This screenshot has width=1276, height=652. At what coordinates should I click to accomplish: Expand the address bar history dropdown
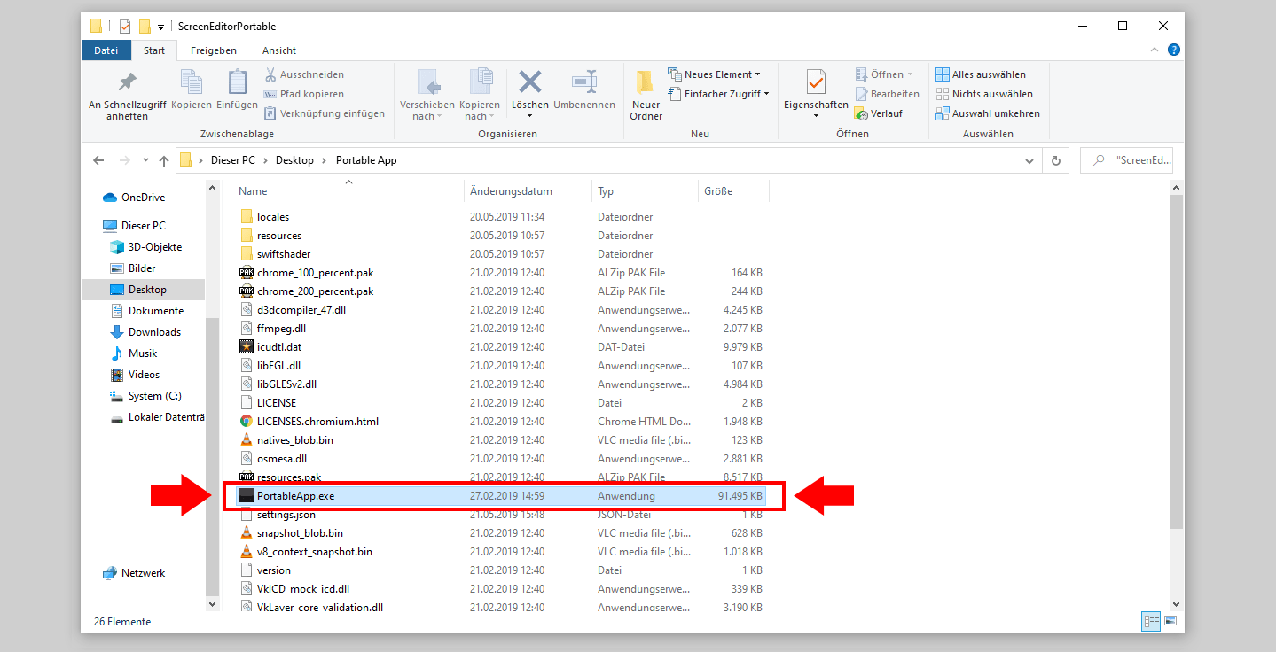coord(1029,161)
